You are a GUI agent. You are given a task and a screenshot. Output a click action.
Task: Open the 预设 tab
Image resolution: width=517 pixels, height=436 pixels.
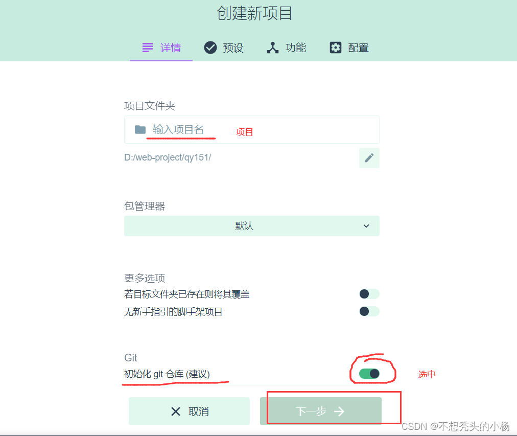(x=224, y=48)
